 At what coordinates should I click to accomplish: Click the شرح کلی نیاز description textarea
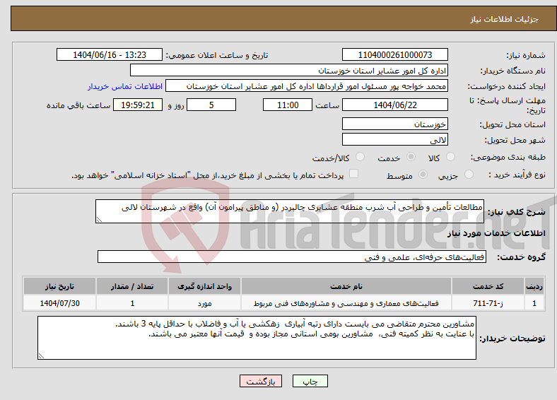click(290, 211)
